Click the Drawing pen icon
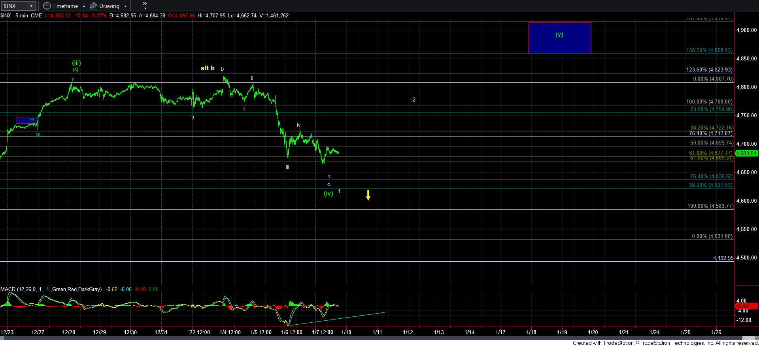 point(94,6)
